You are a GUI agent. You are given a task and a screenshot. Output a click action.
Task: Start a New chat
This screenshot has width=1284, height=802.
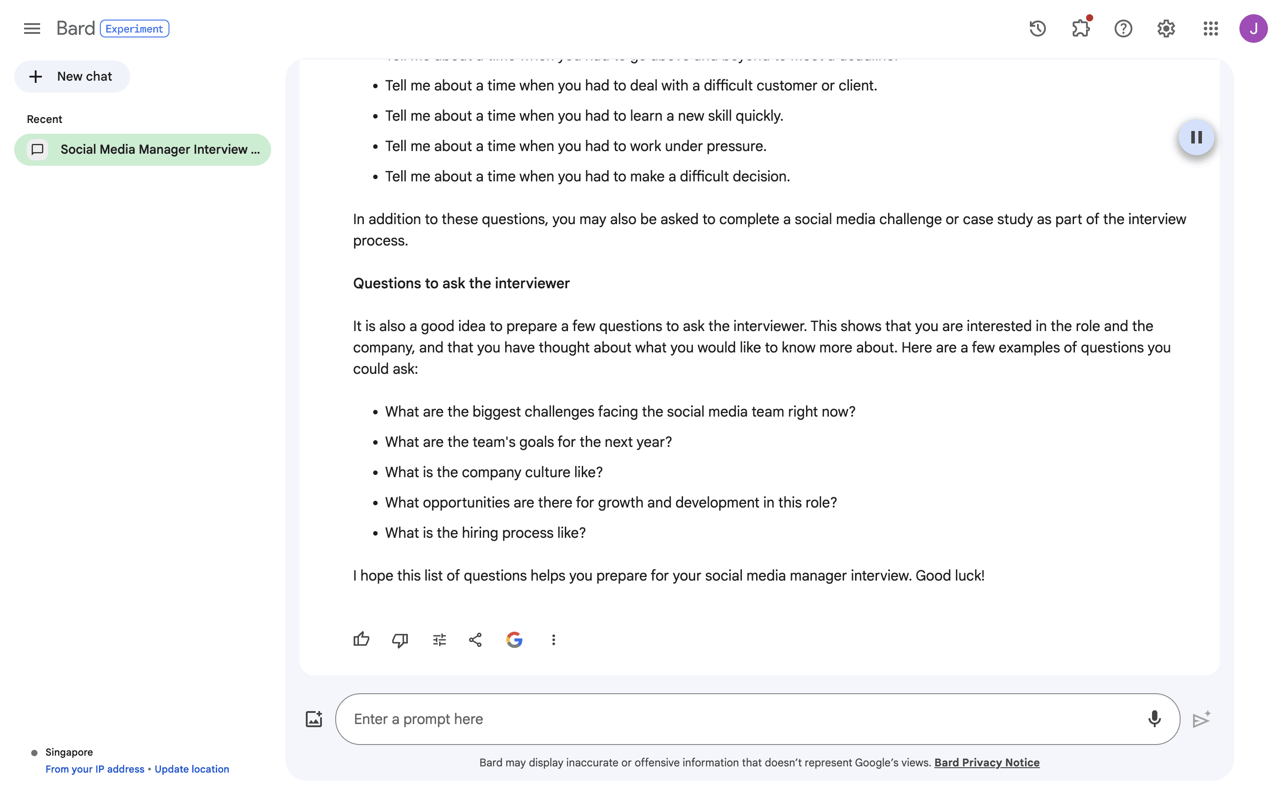point(72,76)
